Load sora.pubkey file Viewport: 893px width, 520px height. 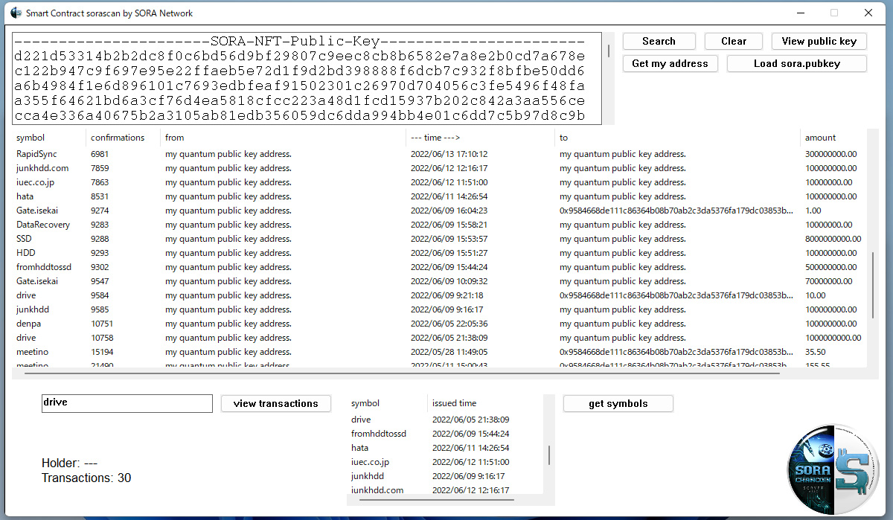(x=796, y=63)
